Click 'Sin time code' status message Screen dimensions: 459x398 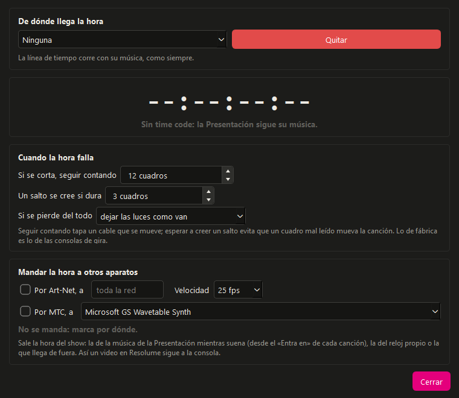coord(230,124)
